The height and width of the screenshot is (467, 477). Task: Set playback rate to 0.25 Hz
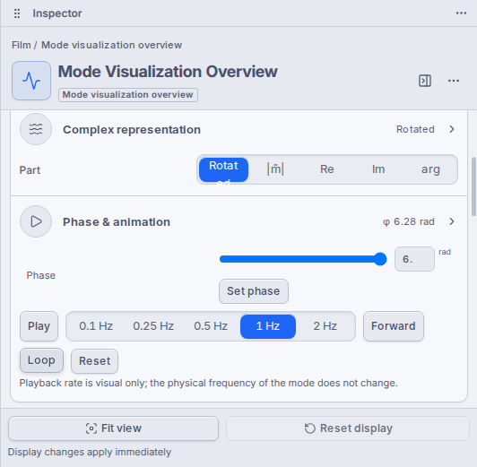point(153,326)
